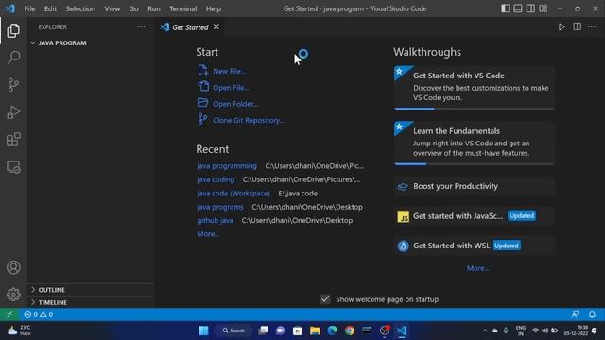Viewport: 605px width, 340px height.
Task: Open the Explorer view in activity bar
Action: (x=13, y=30)
